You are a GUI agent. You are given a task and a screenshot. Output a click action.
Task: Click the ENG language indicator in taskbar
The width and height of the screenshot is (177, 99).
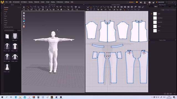click(164, 97)
